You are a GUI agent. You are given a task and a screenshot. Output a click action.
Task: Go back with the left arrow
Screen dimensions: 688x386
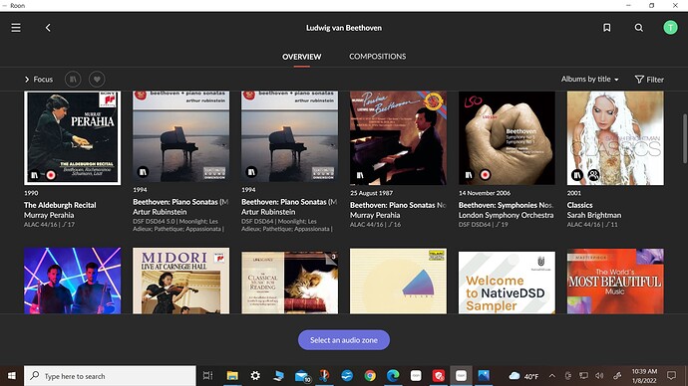point(48,28)
